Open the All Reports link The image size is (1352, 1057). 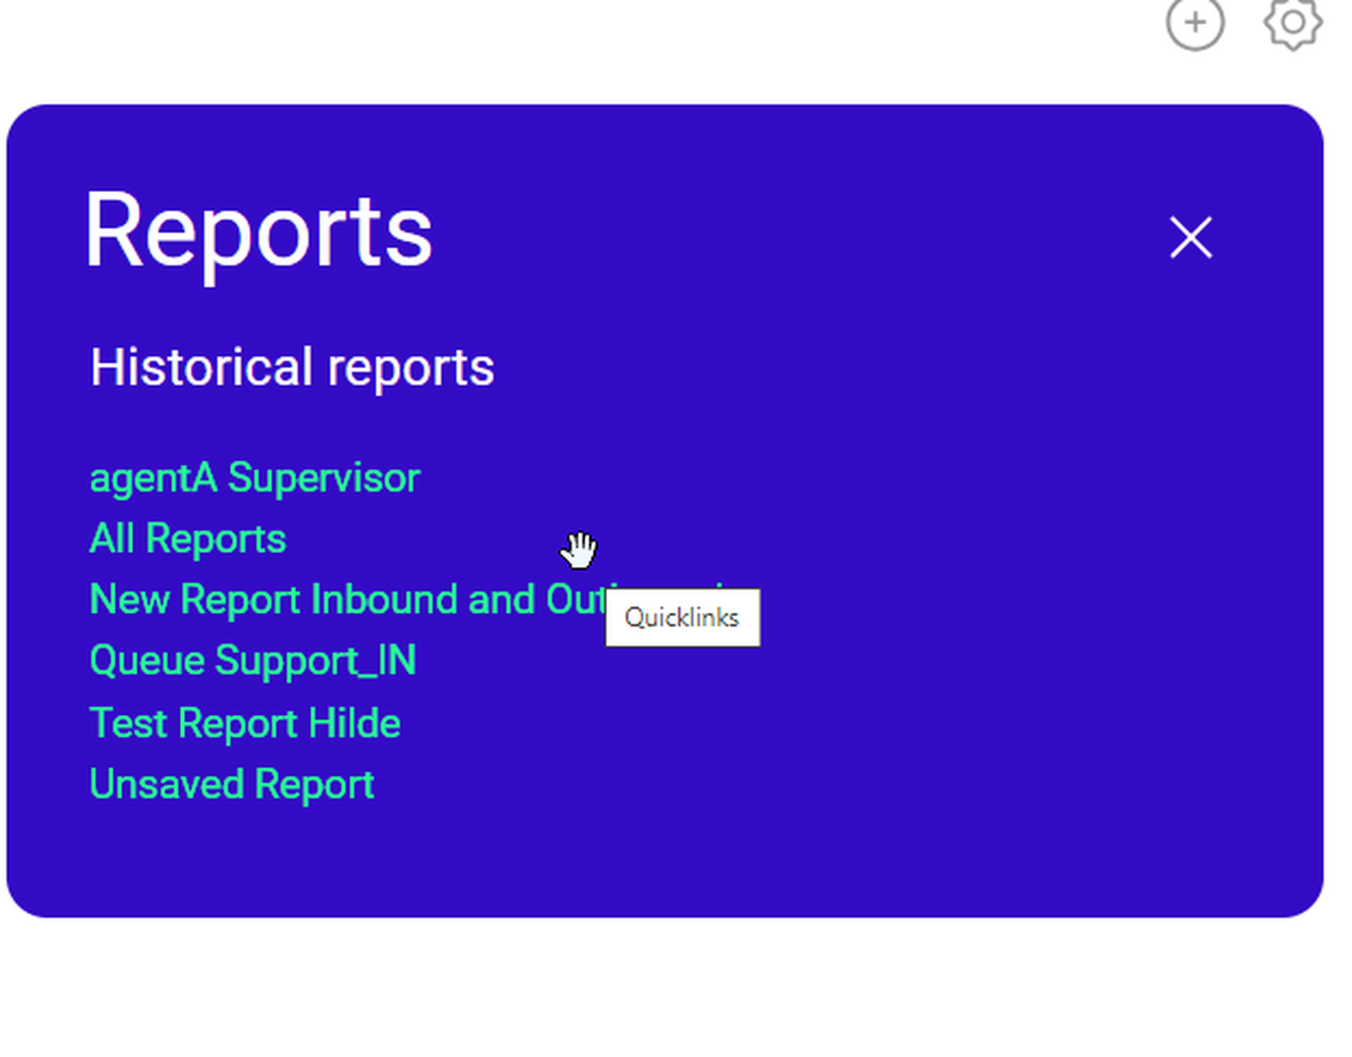pyautogui.click(x=187, y=539)
